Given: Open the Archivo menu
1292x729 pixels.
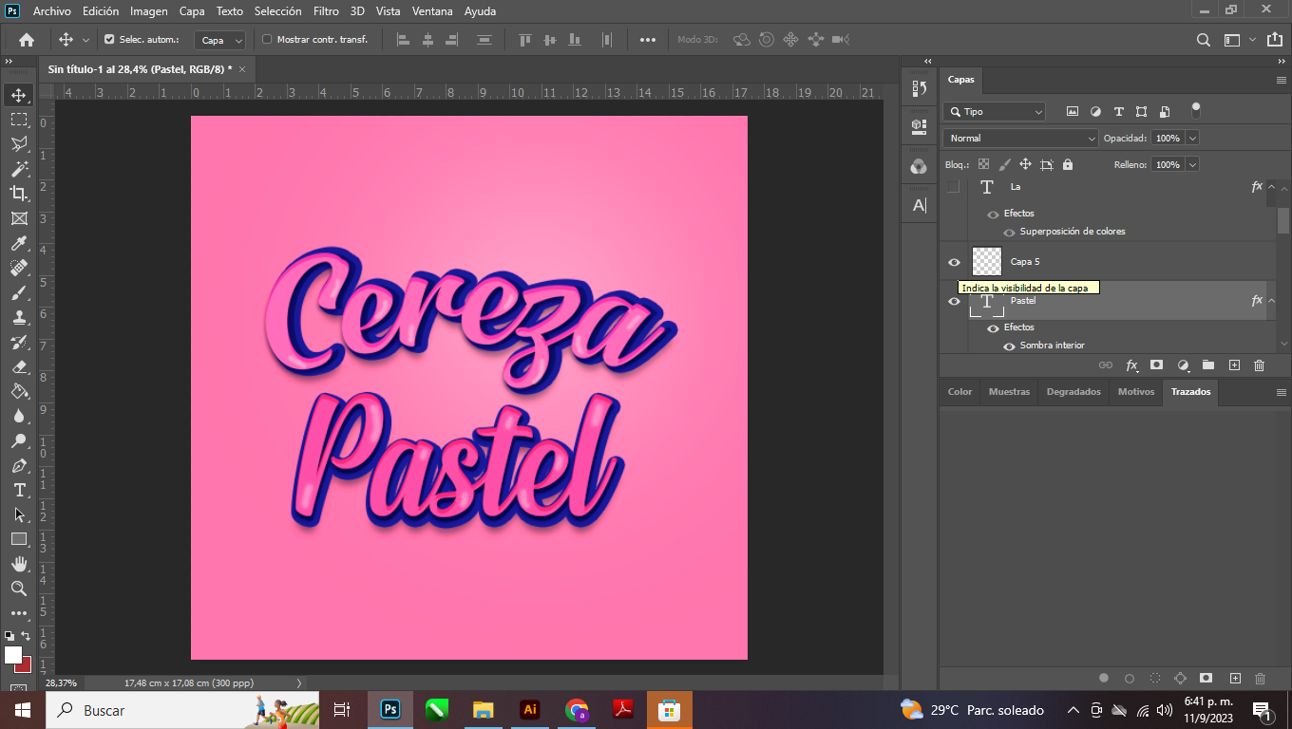Looking at the screenshot, I should coord(52,11).
